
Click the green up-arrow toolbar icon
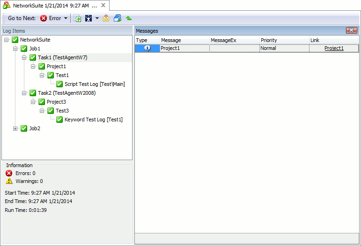(129, 18)
